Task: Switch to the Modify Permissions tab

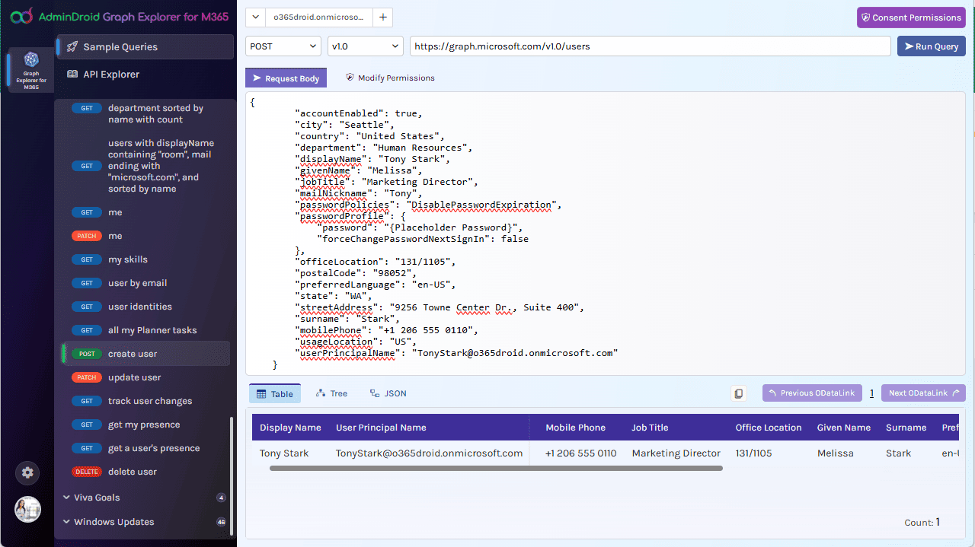Action: click(389, 78)
